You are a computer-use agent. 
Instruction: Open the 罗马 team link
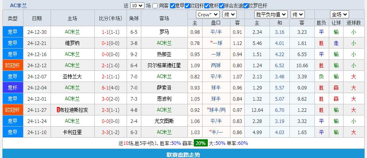164,32
